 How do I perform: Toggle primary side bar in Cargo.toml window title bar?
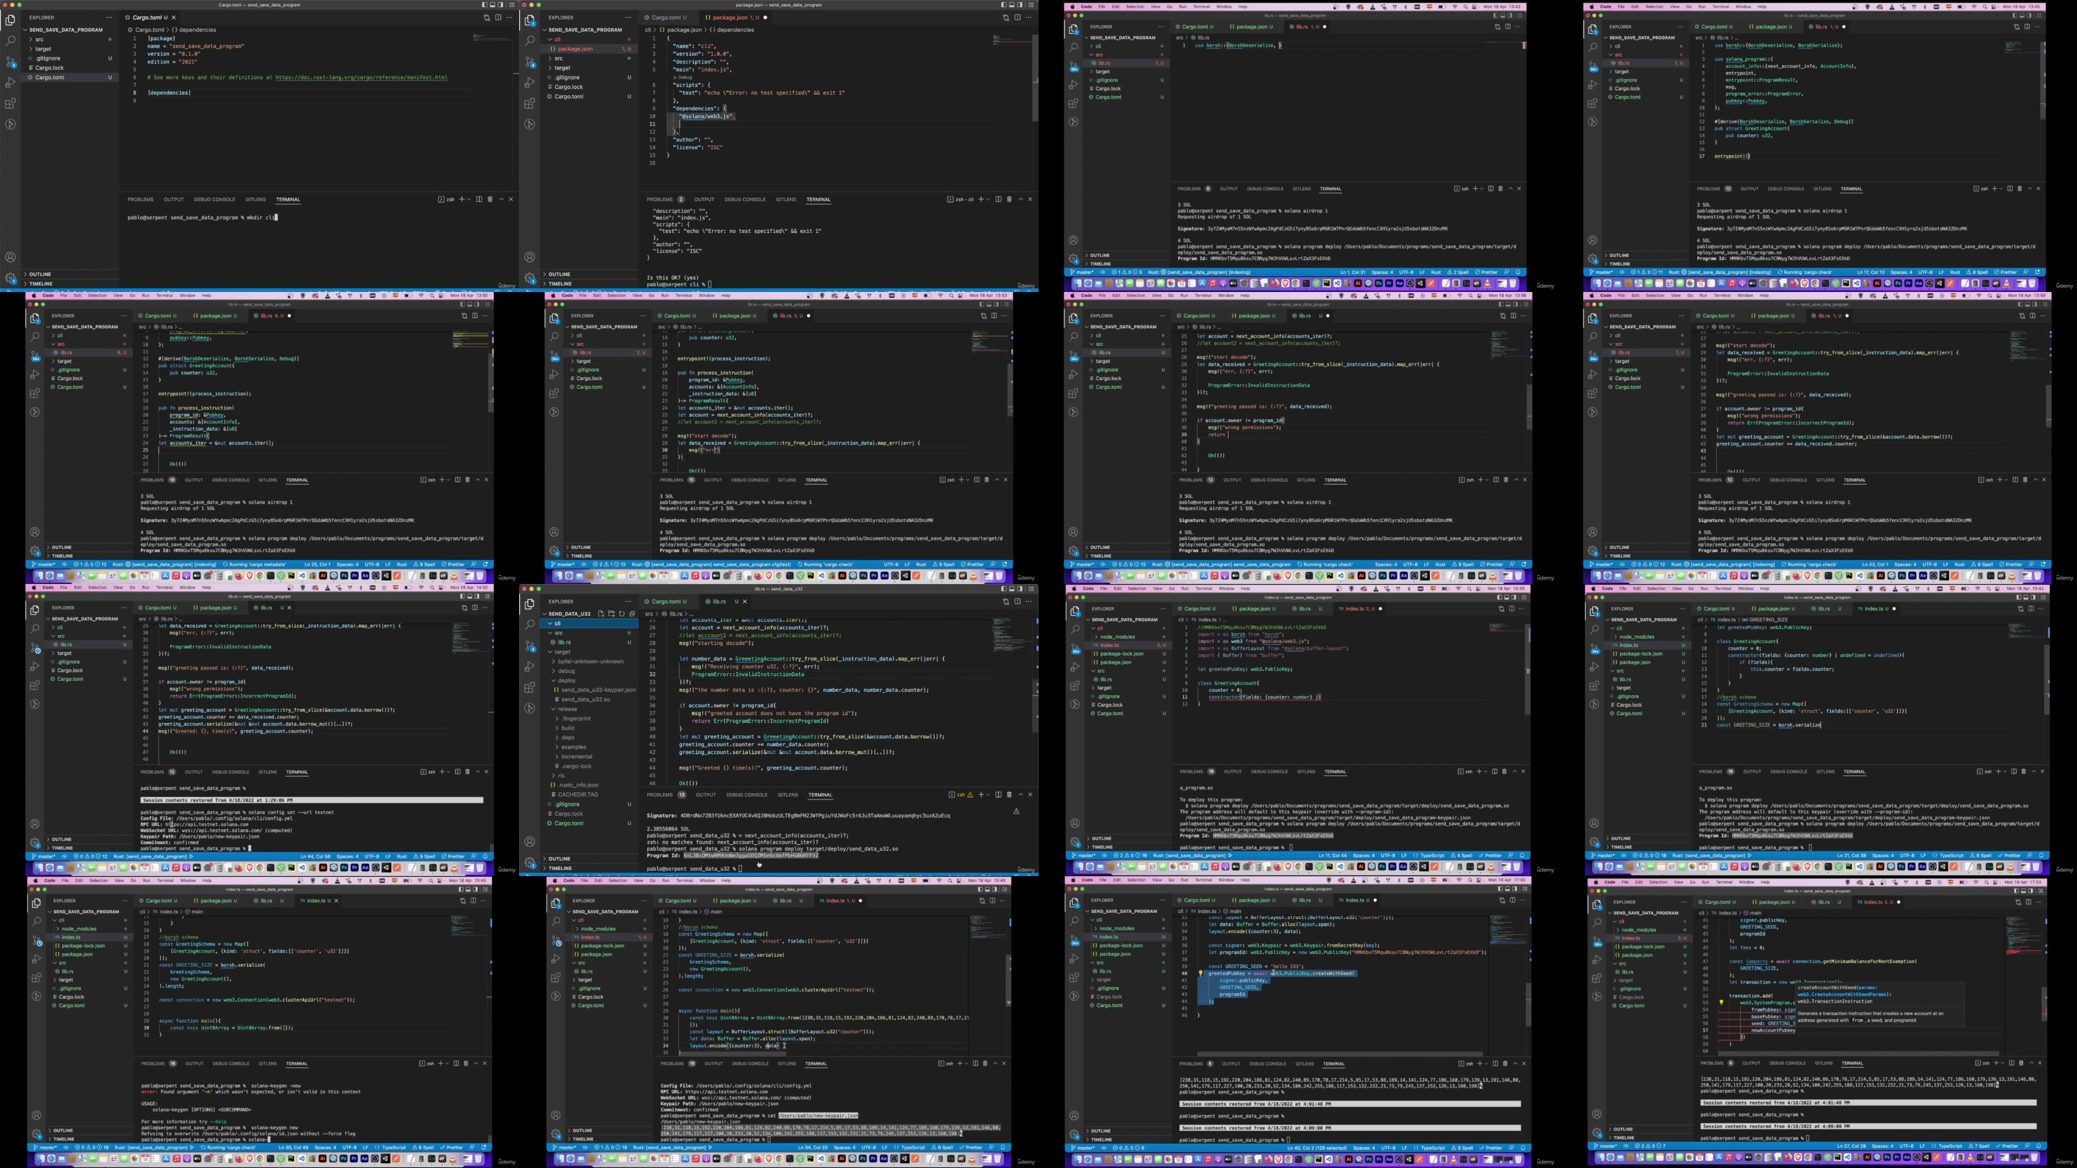click(x=485, y=5)
